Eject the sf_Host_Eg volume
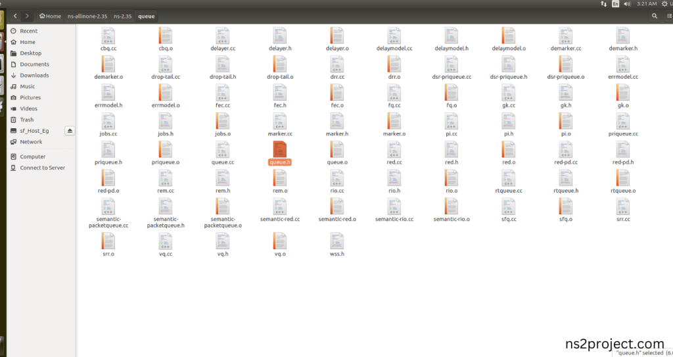 [x=70, y=131]
